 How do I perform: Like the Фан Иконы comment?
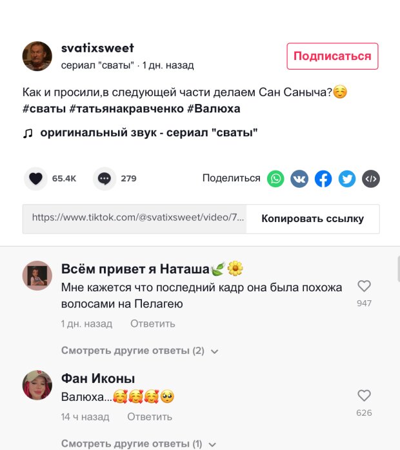coord(364,396)
